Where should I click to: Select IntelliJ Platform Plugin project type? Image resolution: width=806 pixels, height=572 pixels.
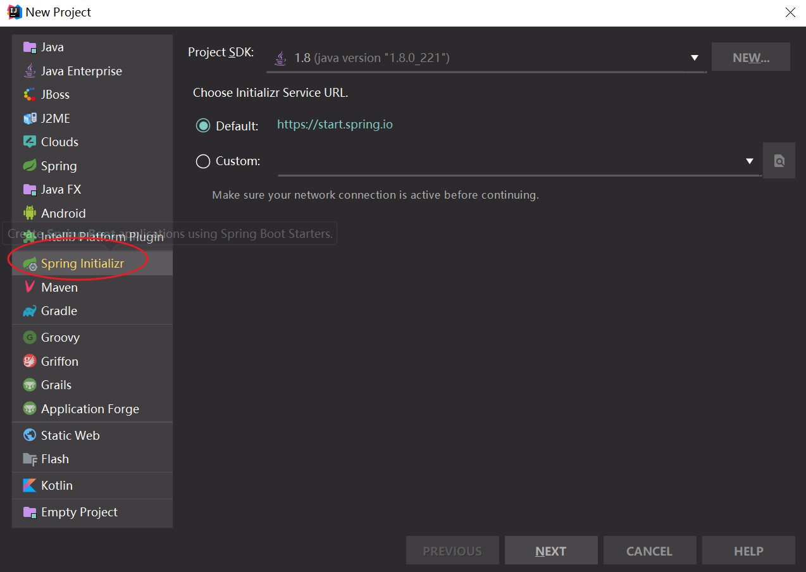click(92, 237)
